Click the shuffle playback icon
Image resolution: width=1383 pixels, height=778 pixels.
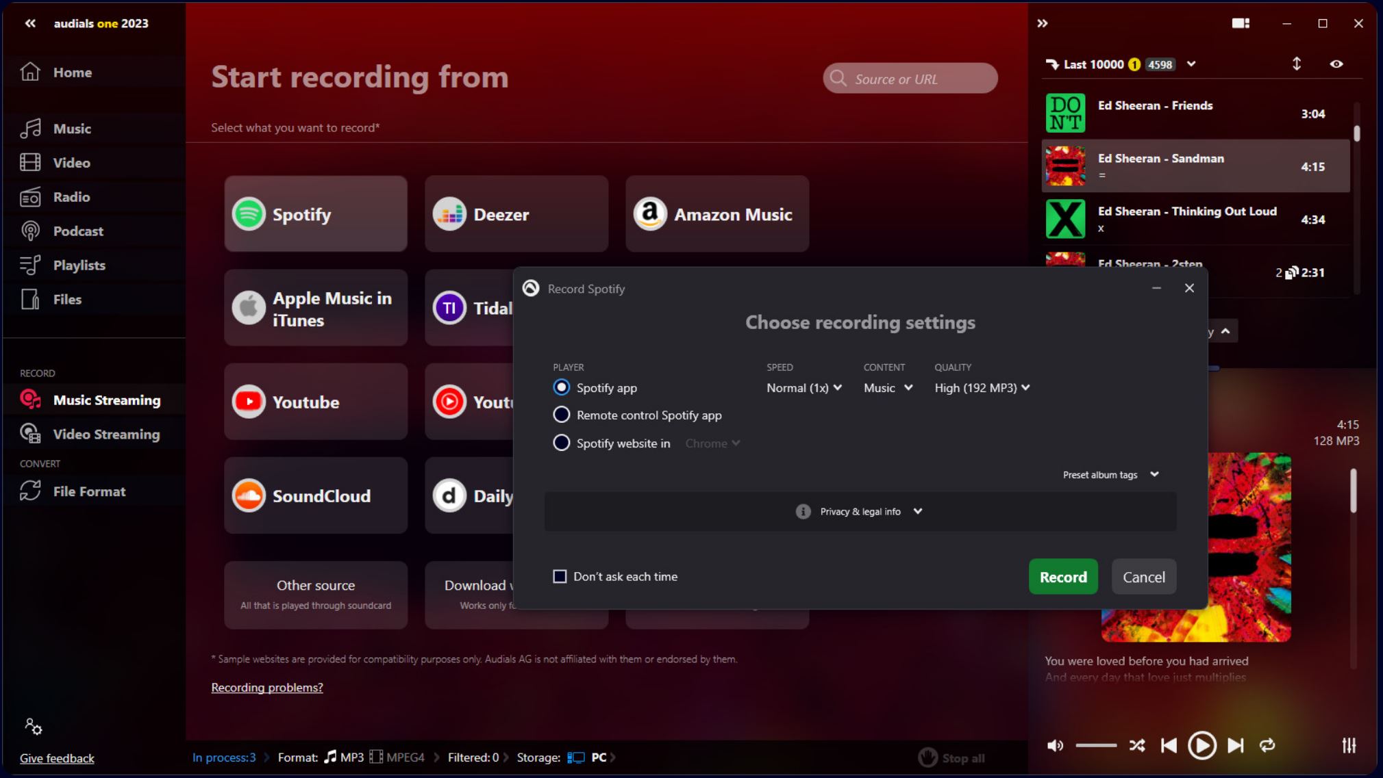coord(1137,744)
